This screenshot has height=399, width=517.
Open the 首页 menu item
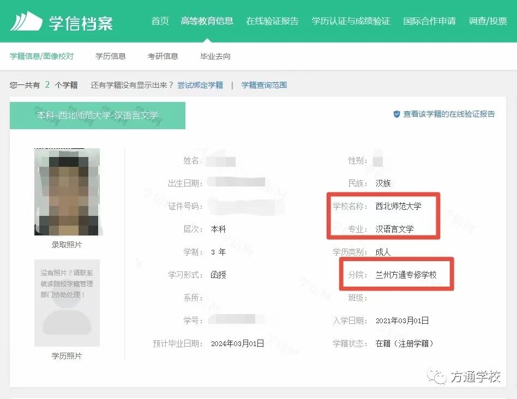coord(160,21)
